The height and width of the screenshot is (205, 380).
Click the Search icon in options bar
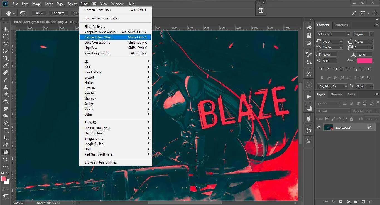pos(354,13)
